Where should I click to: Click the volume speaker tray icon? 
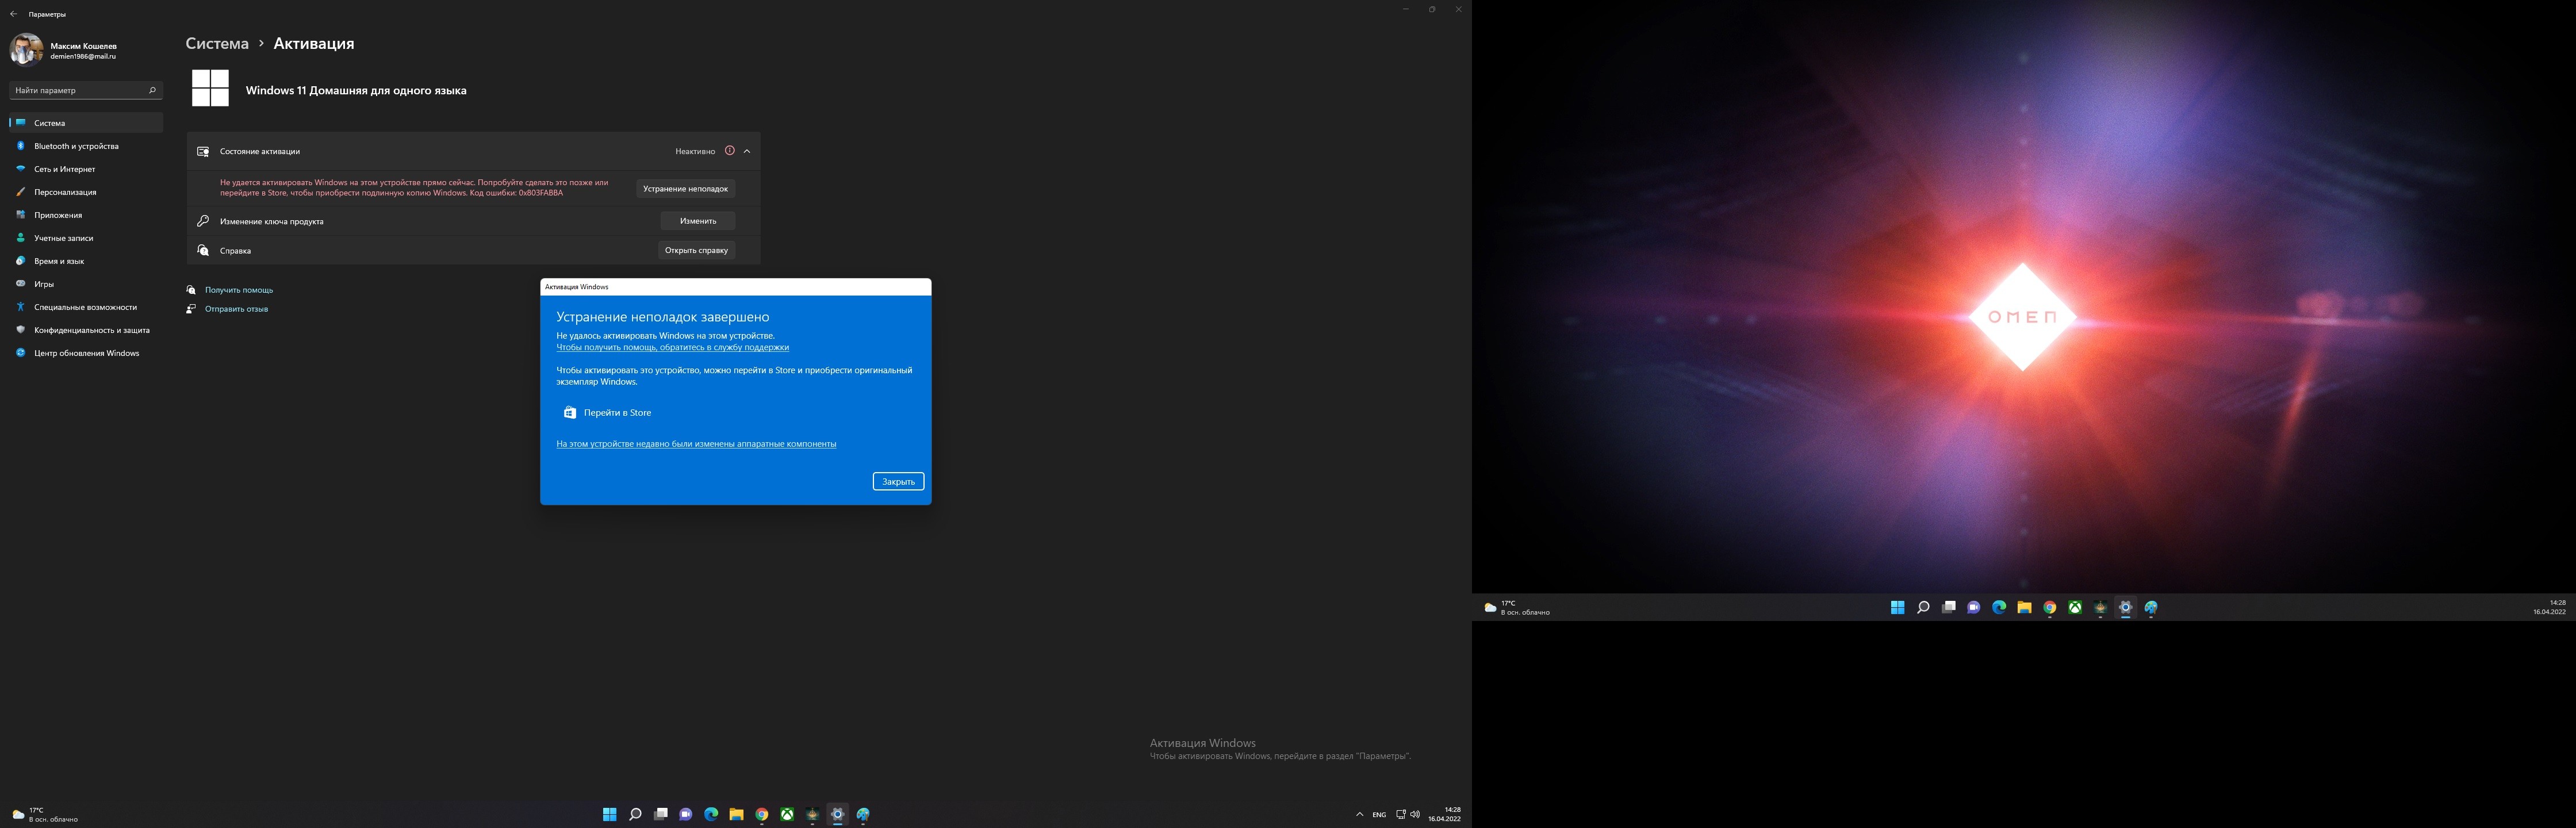(1415, 814)
